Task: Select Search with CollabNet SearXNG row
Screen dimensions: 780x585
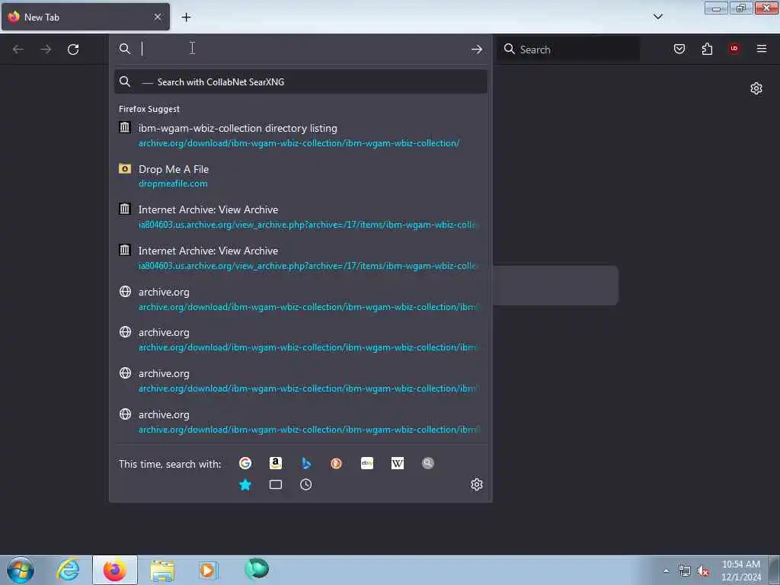Action: tap(300, 82)
